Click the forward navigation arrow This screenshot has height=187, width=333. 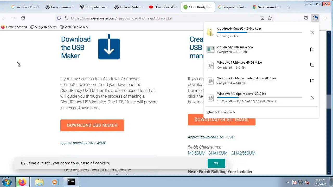coord(14,18)
